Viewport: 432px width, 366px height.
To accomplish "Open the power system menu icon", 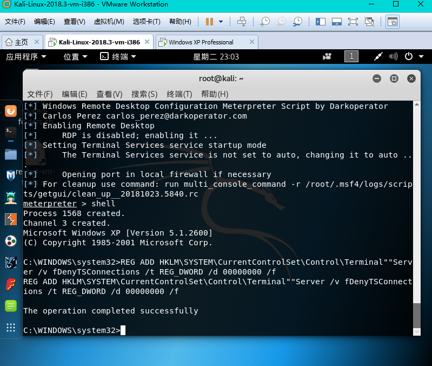I will 409,56.
